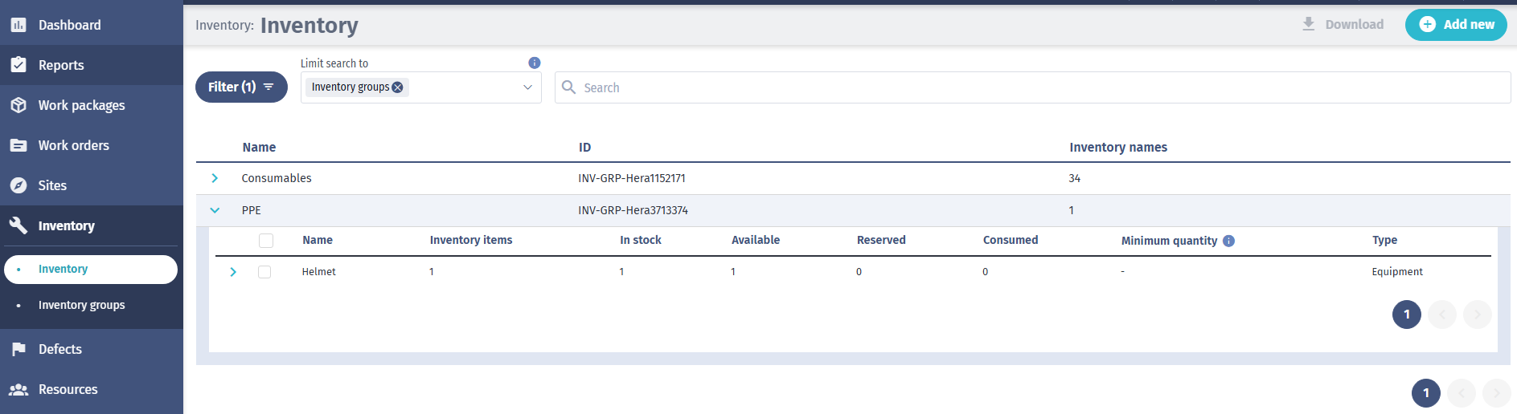
Task: Click the Add new button
Action: point(1455,25)
